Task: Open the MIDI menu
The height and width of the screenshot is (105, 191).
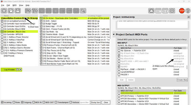Action: click(x=14, y=5)
